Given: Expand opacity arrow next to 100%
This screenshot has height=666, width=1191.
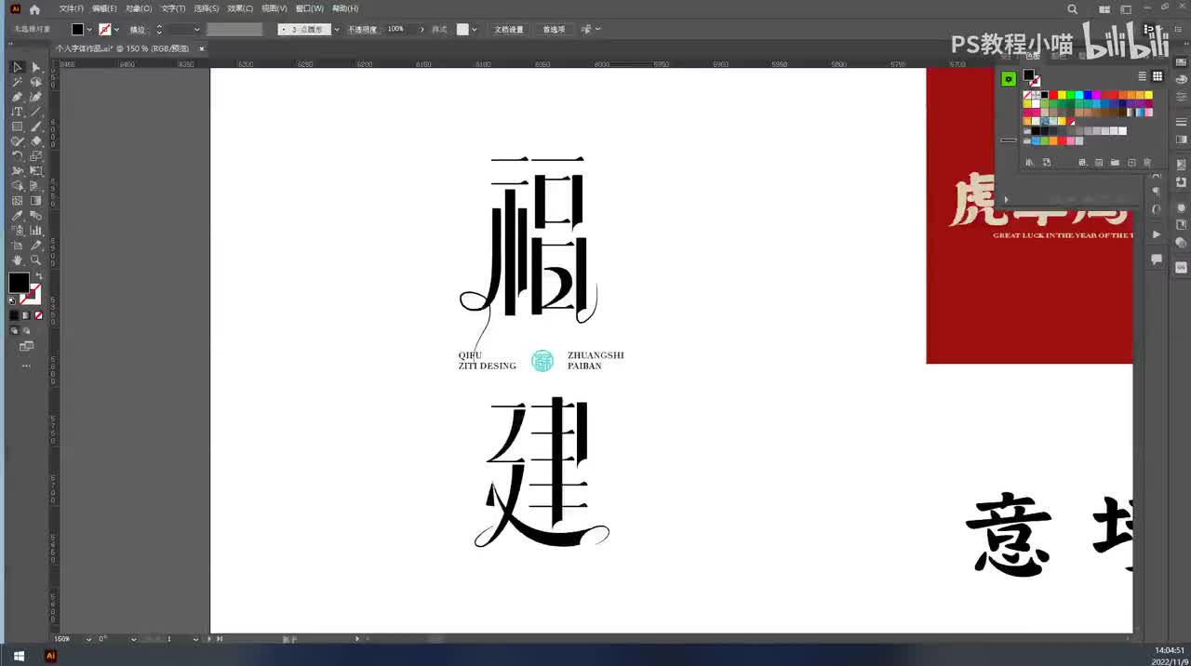Looking at the screenshot, I should [x=422, y=30].
